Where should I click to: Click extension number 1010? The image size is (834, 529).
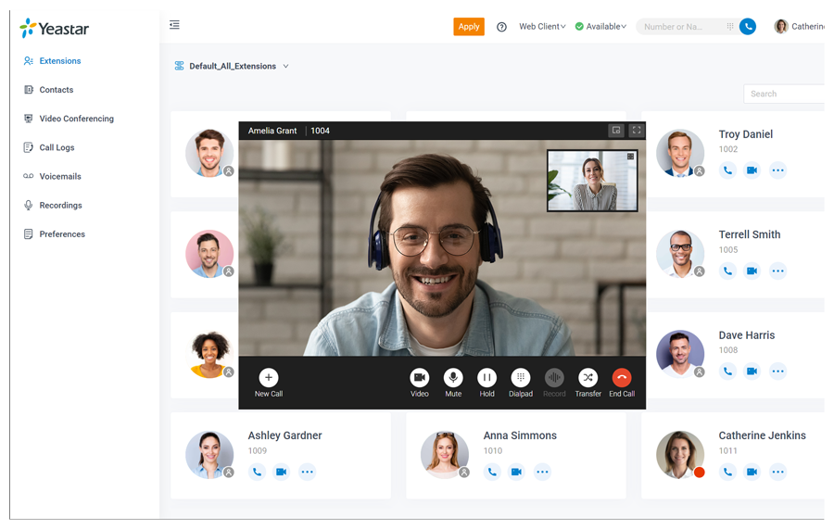[493, 451]
